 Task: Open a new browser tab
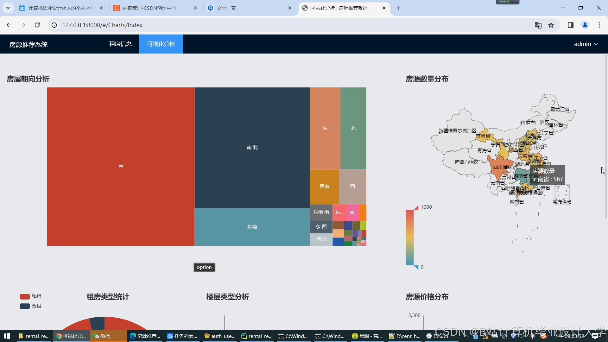[398, 8]
